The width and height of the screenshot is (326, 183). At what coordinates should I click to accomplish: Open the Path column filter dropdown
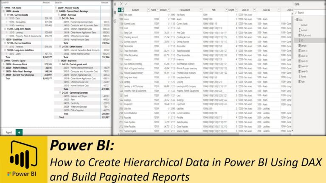coord(226,10)
